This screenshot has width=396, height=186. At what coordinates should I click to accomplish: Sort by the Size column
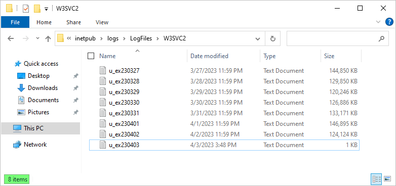pos(329,56)
